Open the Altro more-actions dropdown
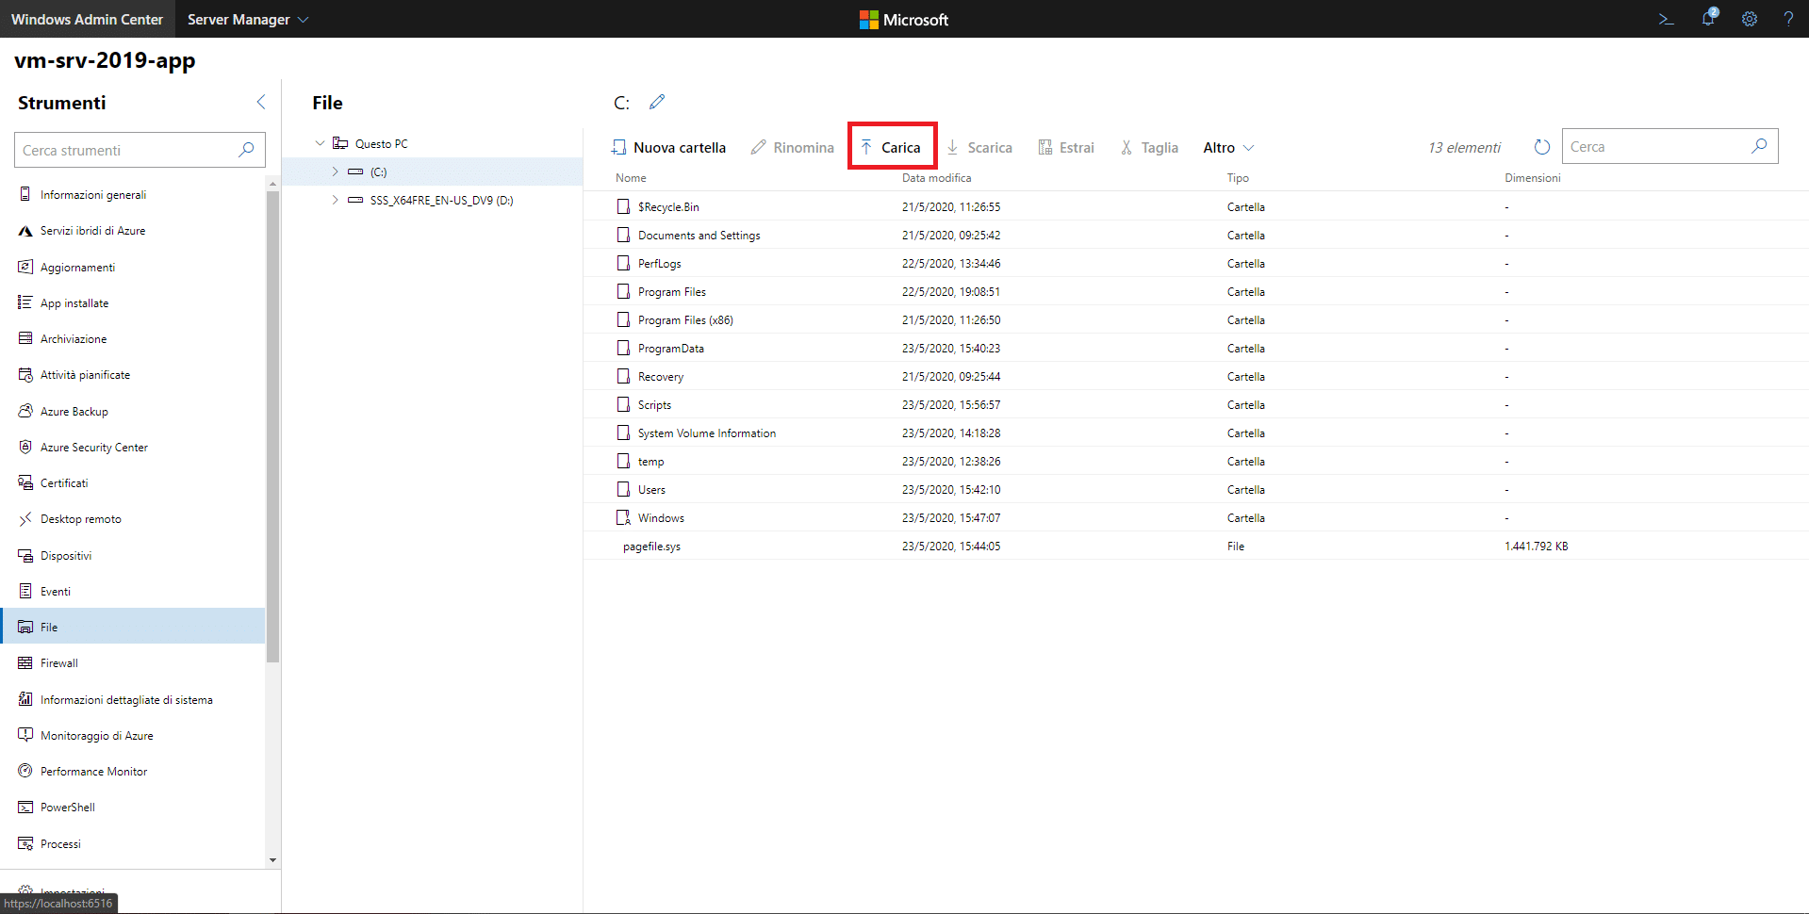The width and height of the screenshot is (1809, 914). pyautogui.click(x=1228, y=147)
